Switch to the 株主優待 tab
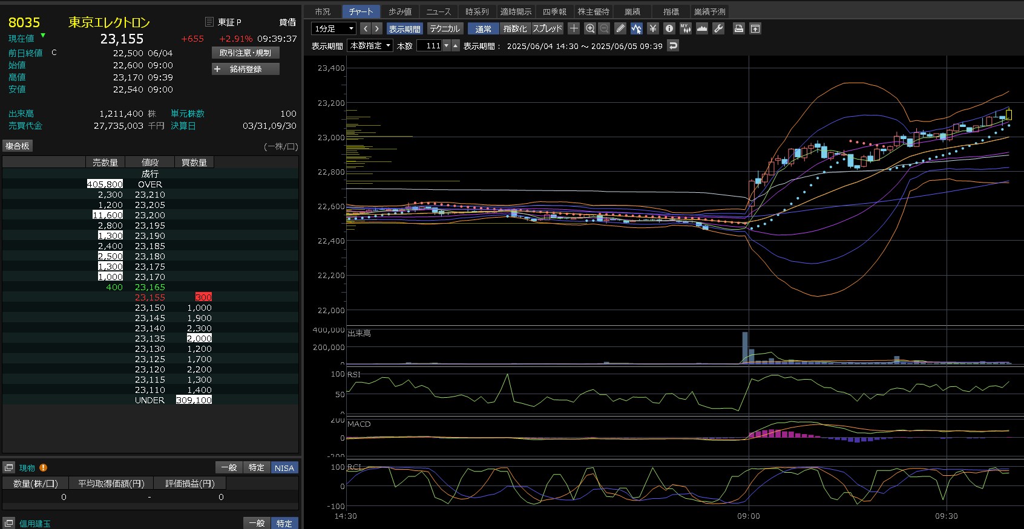The image size is (1024, 529). 593,11
